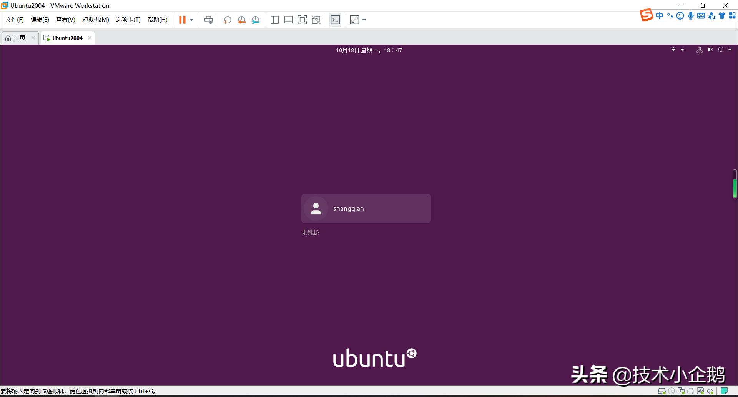Click the network adapter status icon

coord(681,391)
